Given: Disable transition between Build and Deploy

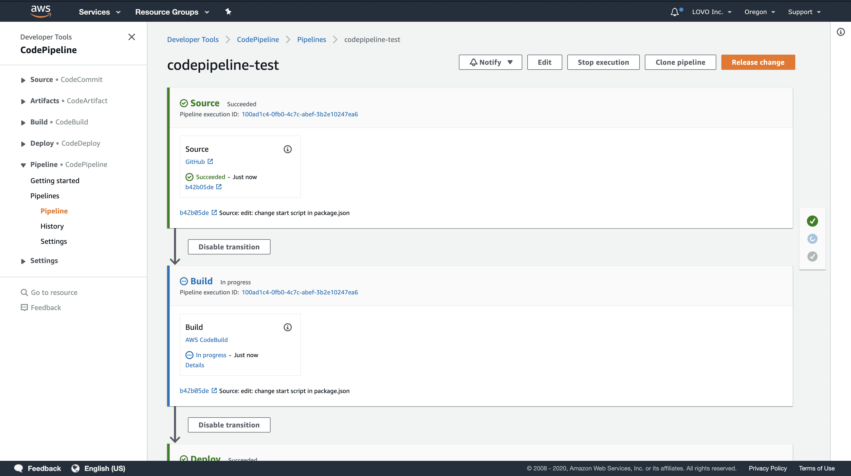Looking at the screenshot, I should tap(229, 425).
